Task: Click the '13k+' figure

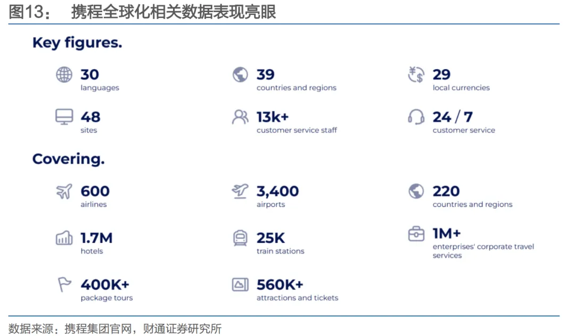Action: (273, 117)
